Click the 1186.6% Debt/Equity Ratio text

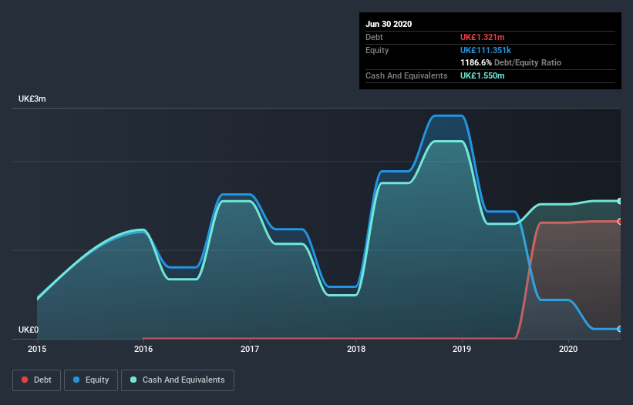click(x=510, y=62)
